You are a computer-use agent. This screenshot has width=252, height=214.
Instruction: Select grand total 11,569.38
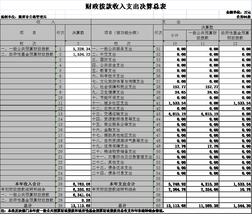coord(209,206)
